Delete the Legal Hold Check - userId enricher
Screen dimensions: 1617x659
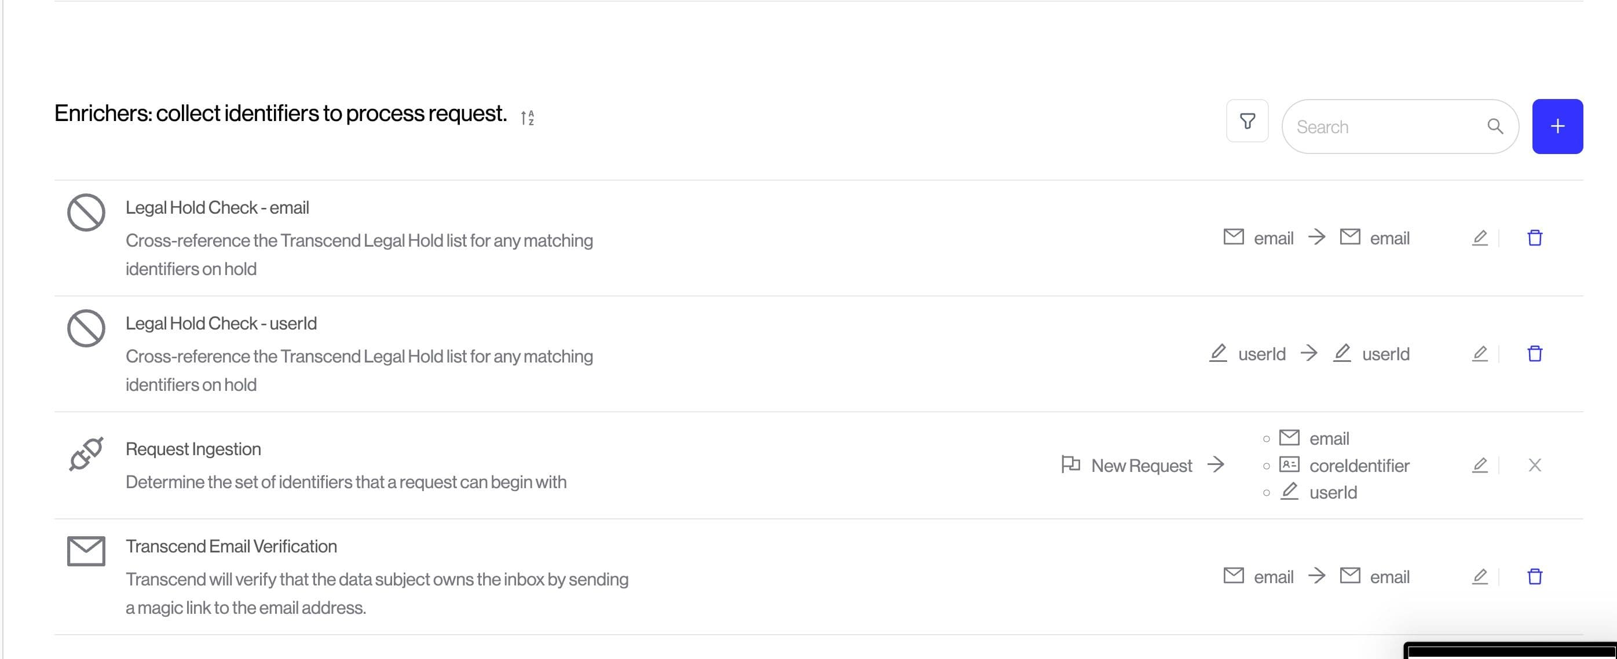[x=1534, y=354]
